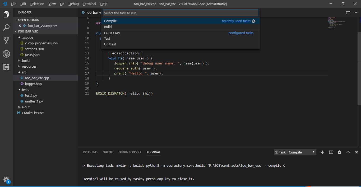Choose the EOSIO API task
Viewport: 361px width, 187px height.
click(x=181, y=33)
